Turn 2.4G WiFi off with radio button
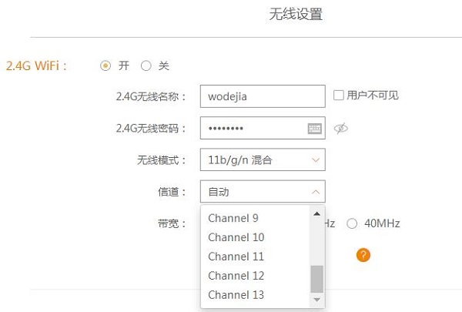This screenshot has width=462, height=312. click(146, 66)
